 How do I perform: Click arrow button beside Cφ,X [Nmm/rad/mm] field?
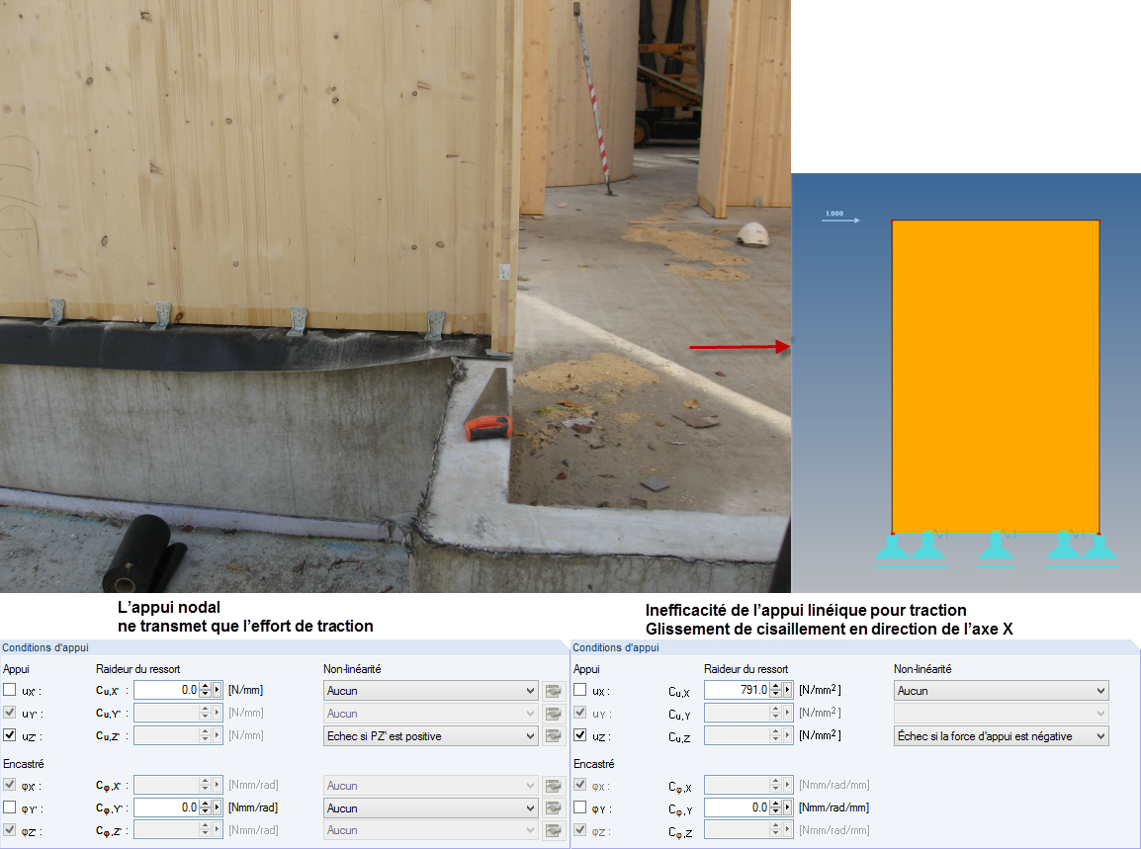787,785
